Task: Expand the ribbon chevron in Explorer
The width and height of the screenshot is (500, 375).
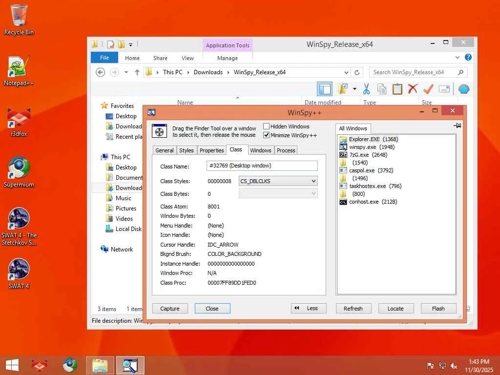Action: point(457,58)
